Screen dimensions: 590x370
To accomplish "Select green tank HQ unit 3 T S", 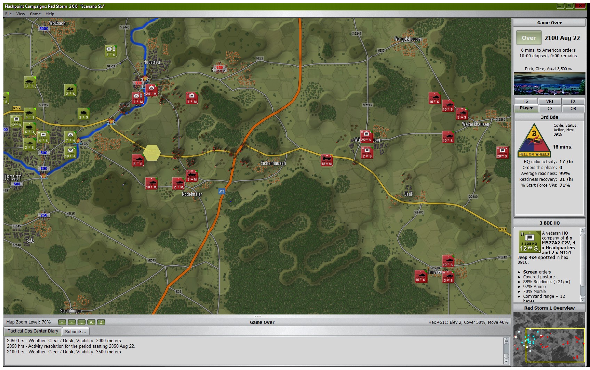I will tap(30, 82).
